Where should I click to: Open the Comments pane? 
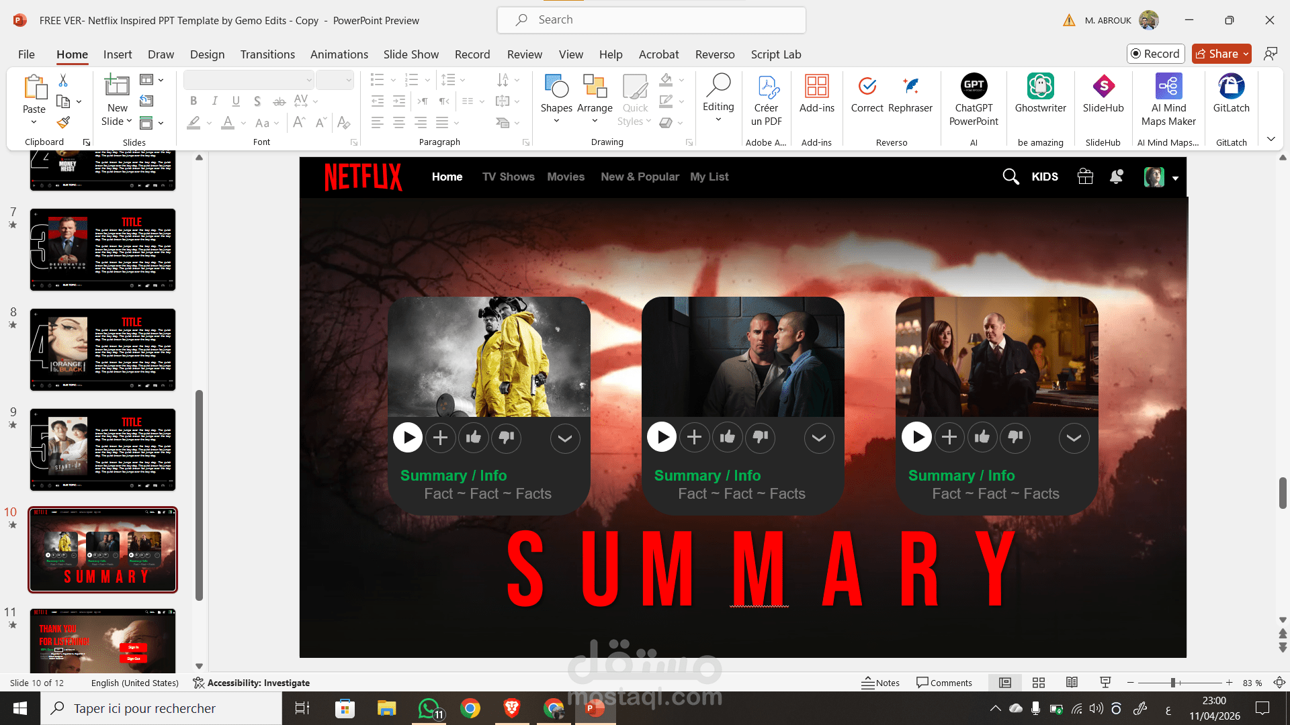click(x=944, y=683)
